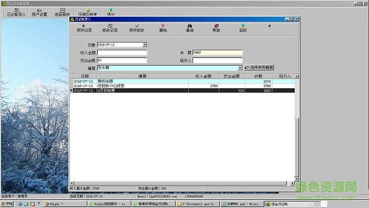Click the 320 expense cell

pos(232,90)
